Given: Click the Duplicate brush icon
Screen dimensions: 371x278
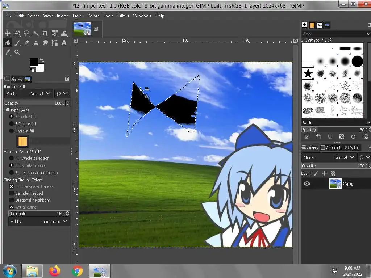Looking at the screenshot, I should (330, 136).
